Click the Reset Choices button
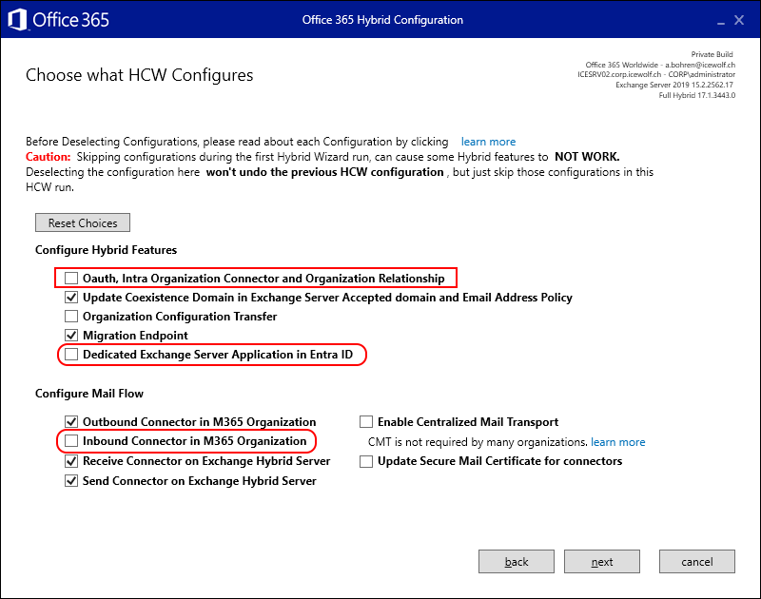Viewport: 761px width, 599px height. click(x=83, y=222)
